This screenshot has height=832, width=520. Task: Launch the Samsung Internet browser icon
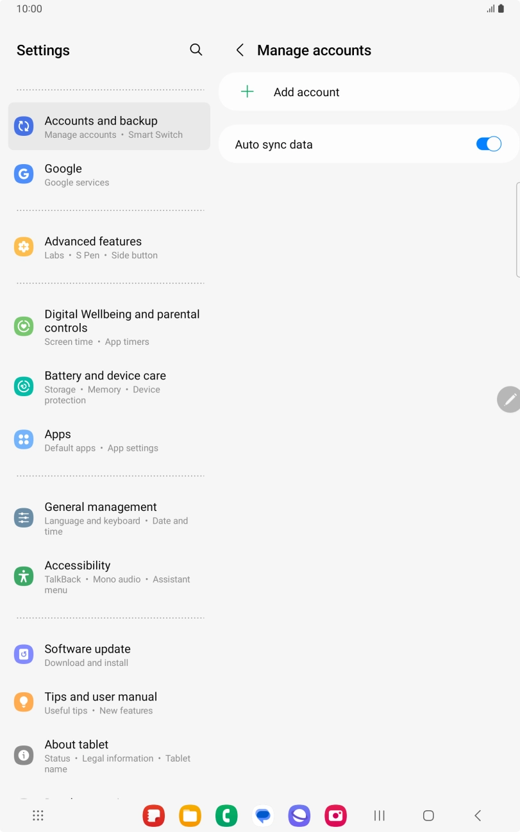click(299, 815)
